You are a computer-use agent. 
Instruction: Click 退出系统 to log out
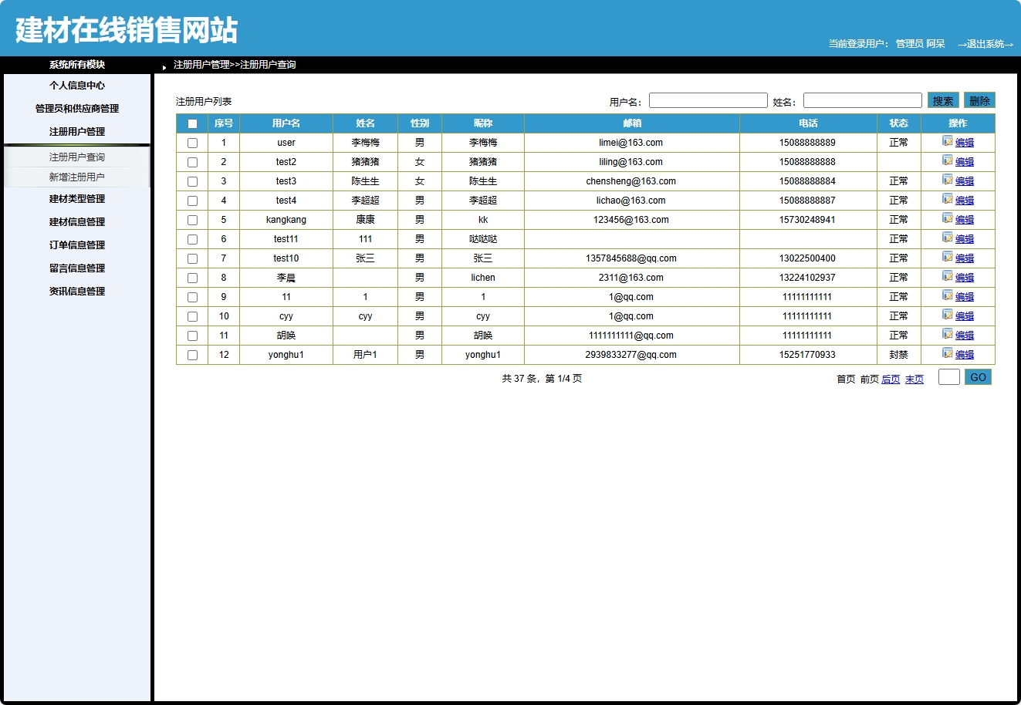[986, 44]
